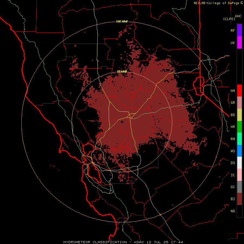Click the HA legend label
The image size is (244, 244).
click(233, 91)
